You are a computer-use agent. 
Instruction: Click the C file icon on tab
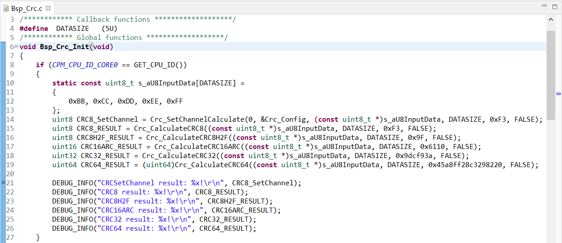coord(6,8)
